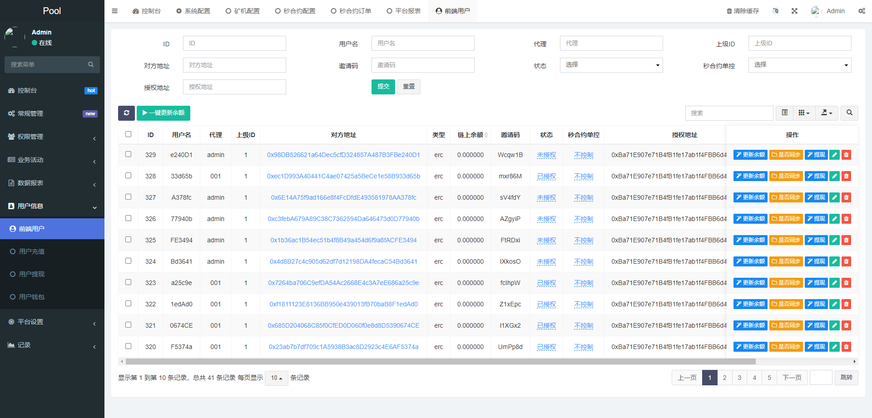Check the checkbox for user ID 323
872x418 pixels.
[128, 282]
